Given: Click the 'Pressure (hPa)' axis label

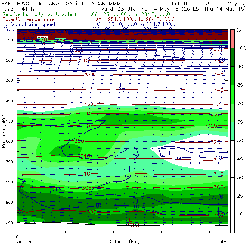Looking at the screenshot, I should pos(3,131).
